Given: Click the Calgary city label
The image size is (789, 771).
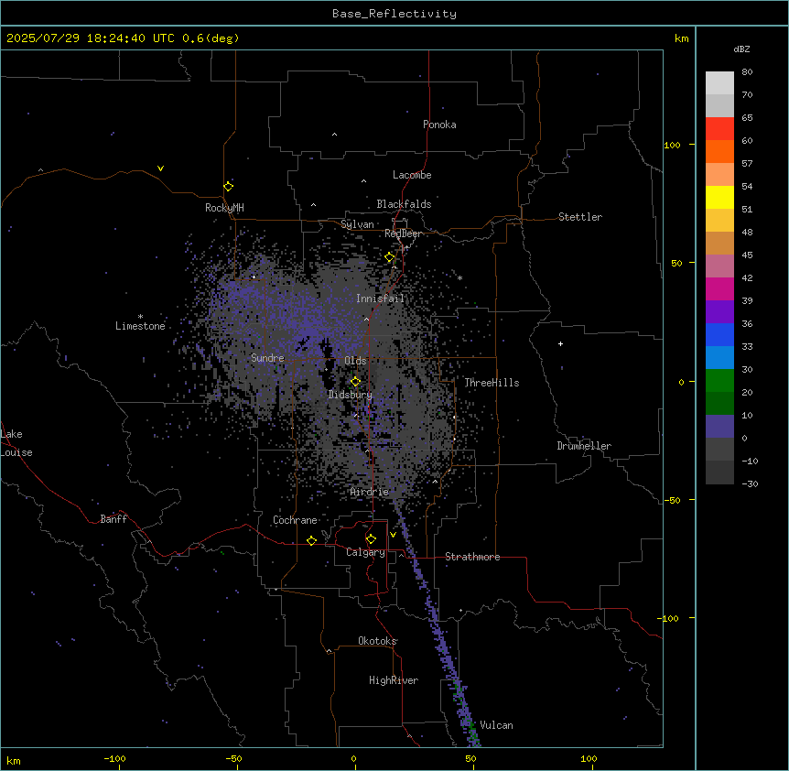Looking at the screenshot, I should 365,552.
